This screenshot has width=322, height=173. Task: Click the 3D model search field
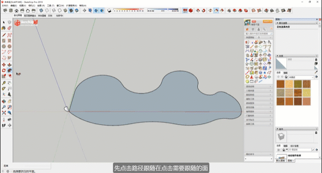tap(300, 150)
